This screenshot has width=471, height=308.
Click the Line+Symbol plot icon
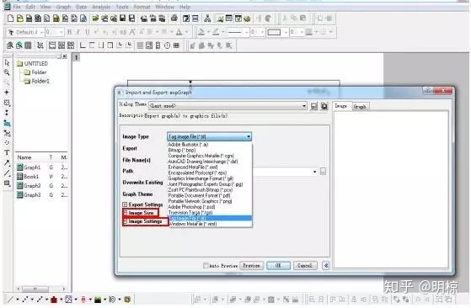pyautogui.click(x=40, y=299)
